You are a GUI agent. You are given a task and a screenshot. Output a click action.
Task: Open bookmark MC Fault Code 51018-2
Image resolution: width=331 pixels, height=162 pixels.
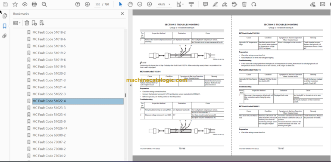coord(49,32)
